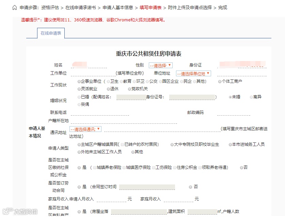Select 未婚 marital status radio
This screenshot has height=217, width=285.
230,97
